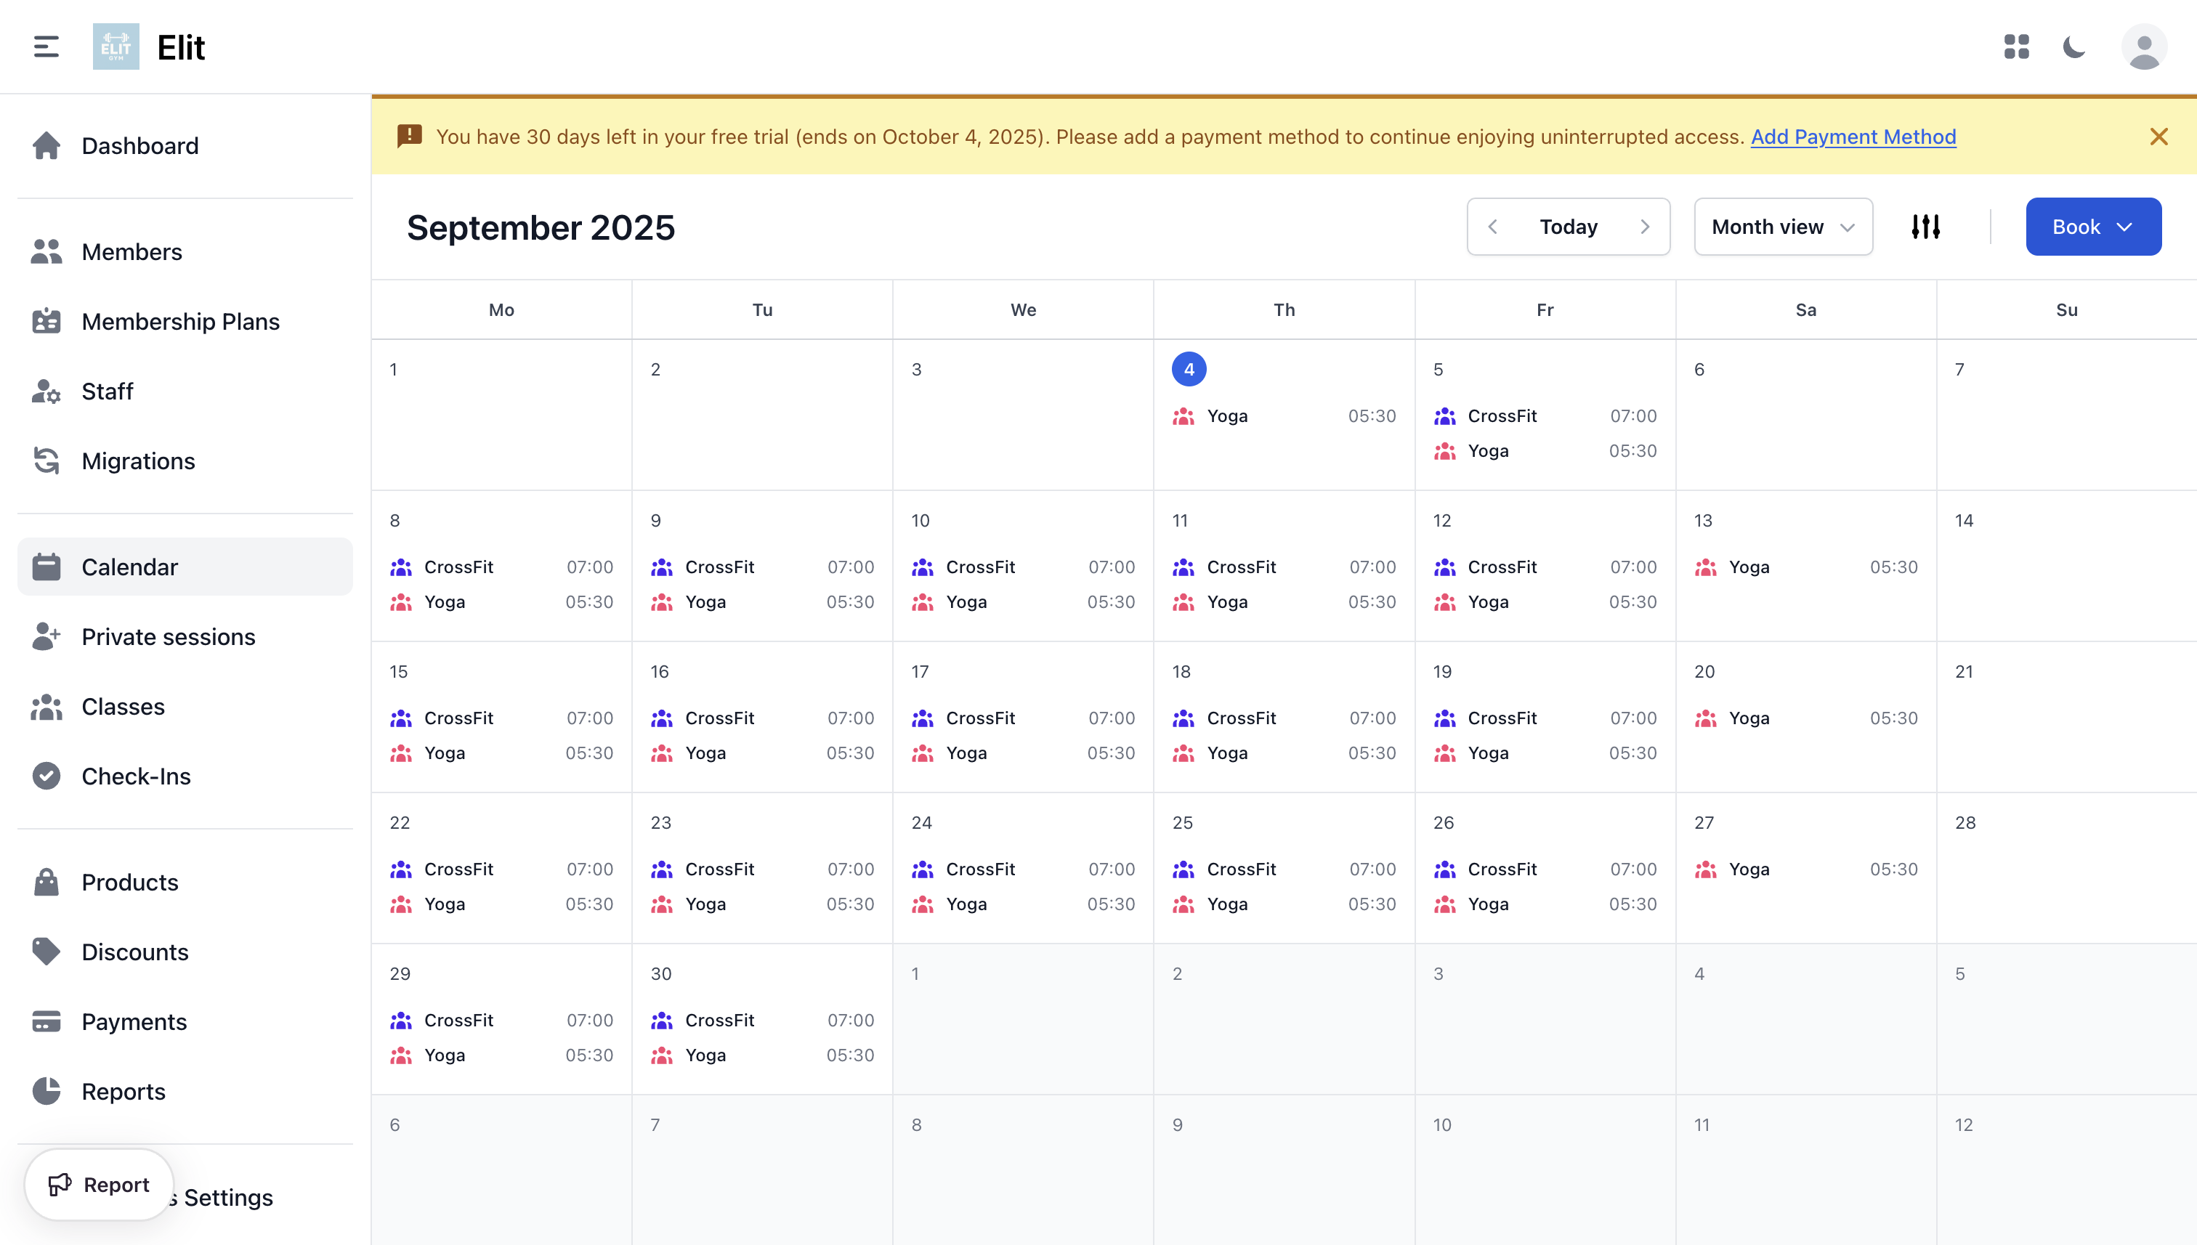Image resolution: width=2197 pixels, height=1245 pixels.
Task: Go to previous month arrow
Action: click(1493, 227)
